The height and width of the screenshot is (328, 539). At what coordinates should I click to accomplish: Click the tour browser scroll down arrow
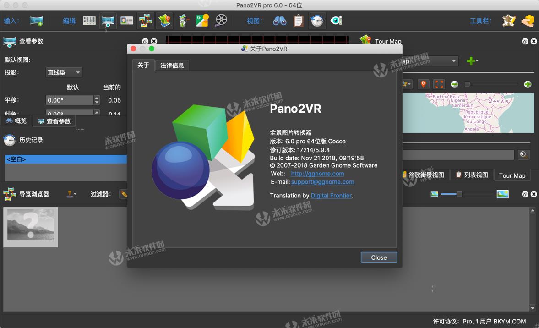533,308
